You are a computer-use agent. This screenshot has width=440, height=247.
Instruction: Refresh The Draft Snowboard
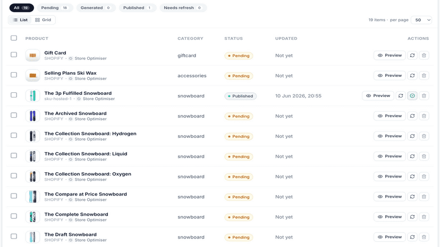click(x=412, y=237)
